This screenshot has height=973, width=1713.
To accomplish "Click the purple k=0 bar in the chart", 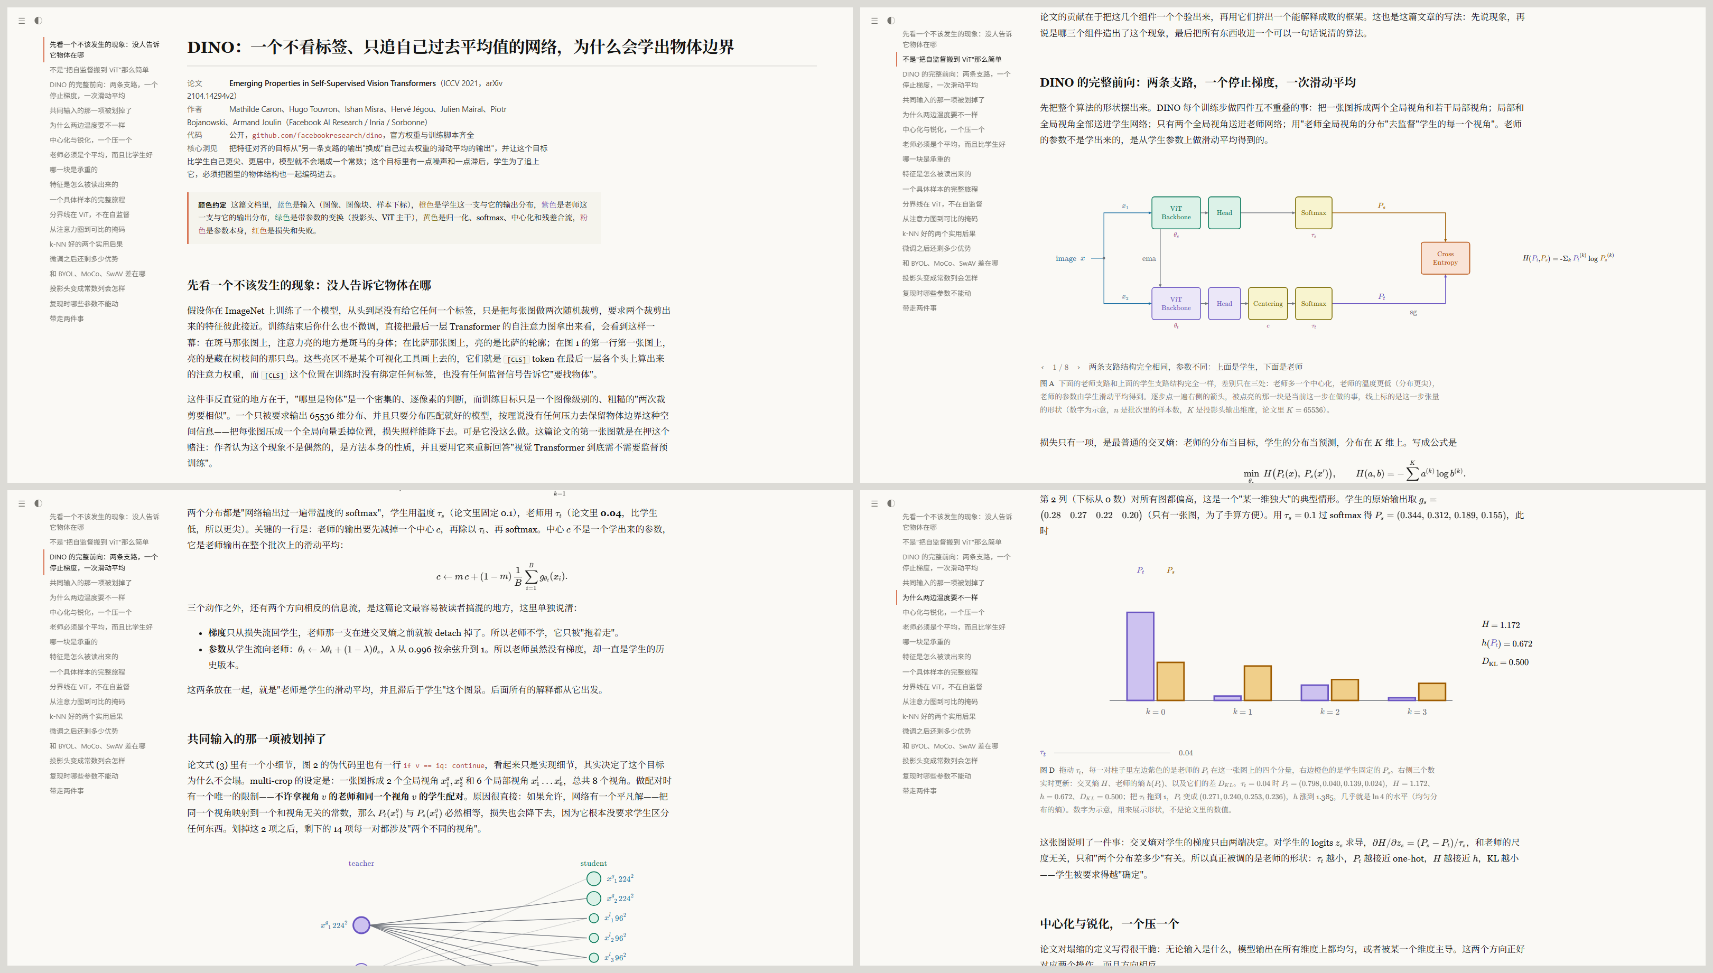I will coord(1140,656).
